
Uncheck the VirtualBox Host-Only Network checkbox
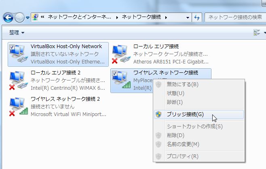12,47
